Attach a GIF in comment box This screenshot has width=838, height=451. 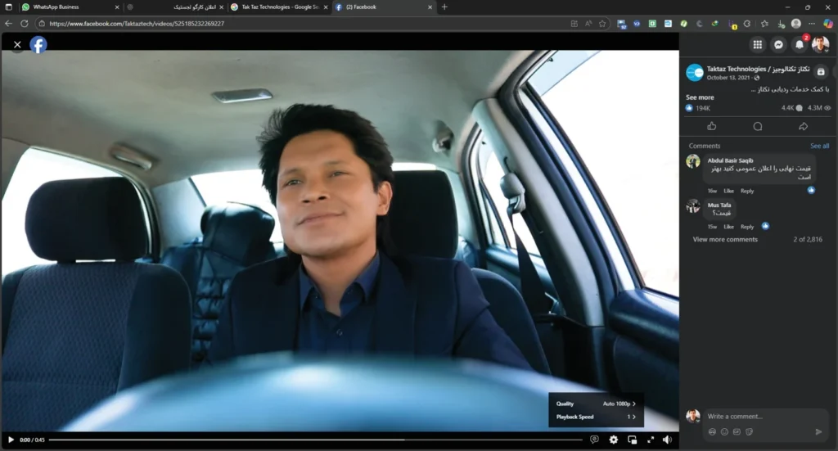tap(737, 431)
